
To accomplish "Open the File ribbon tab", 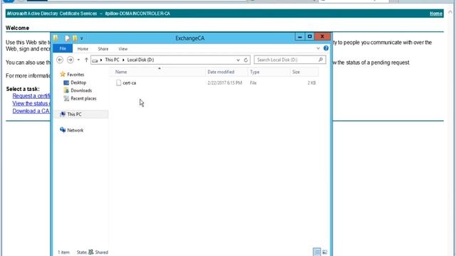I will [x=63, y=48].
